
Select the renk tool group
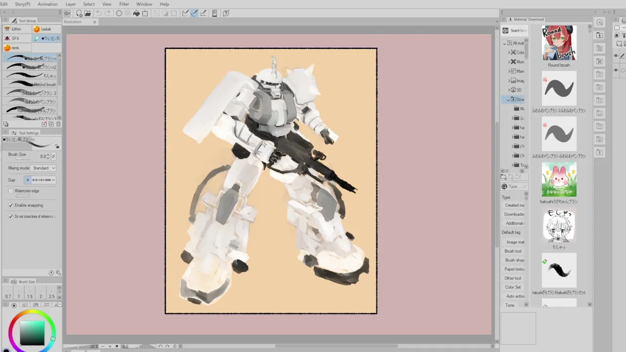(x=17, y=47)
